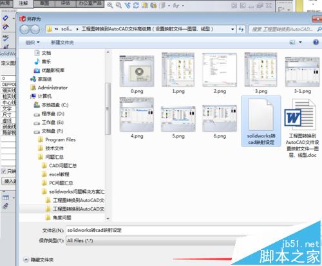Viewport: 322px width, 266px height.
Task: Select the 角度问题 folder
Action: point(59,218)
